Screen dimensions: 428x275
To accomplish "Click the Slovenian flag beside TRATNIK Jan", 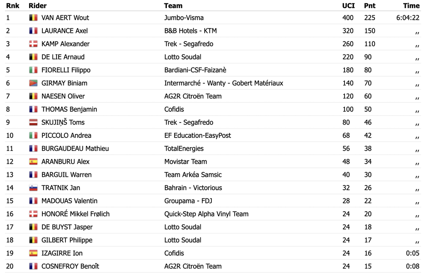I will [x=33, y=188].
